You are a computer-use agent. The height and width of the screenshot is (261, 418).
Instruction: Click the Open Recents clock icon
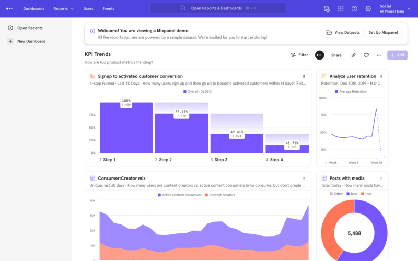click(10, 28)
